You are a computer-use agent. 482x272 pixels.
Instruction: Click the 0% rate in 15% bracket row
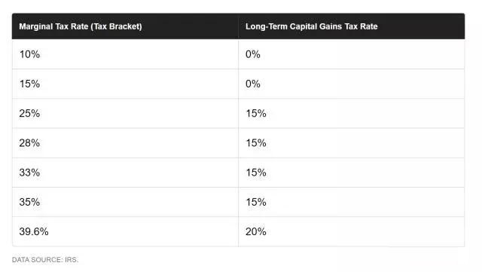[352, 84]
